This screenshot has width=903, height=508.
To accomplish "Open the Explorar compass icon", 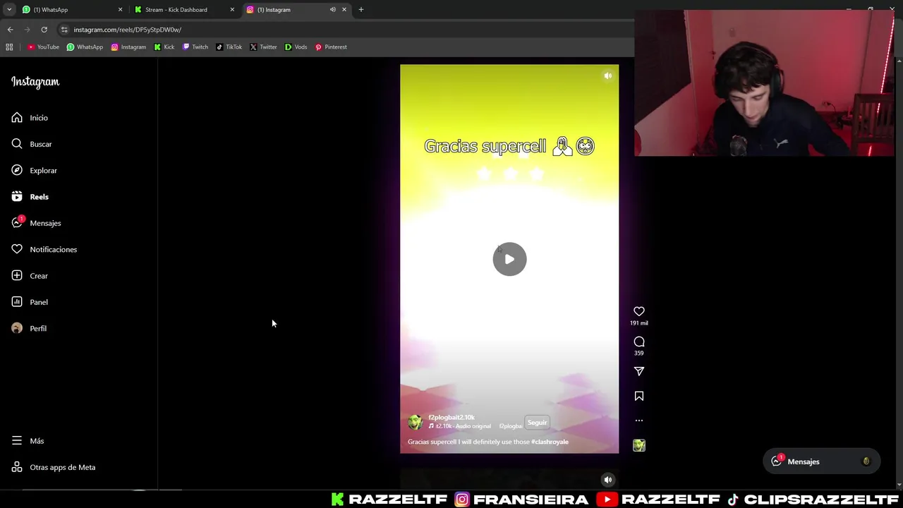I will [x=17, y=170].
